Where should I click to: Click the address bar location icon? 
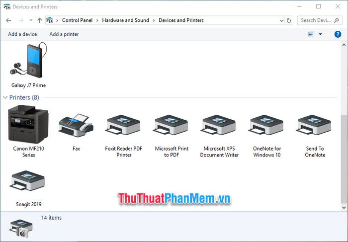[50, 20]
